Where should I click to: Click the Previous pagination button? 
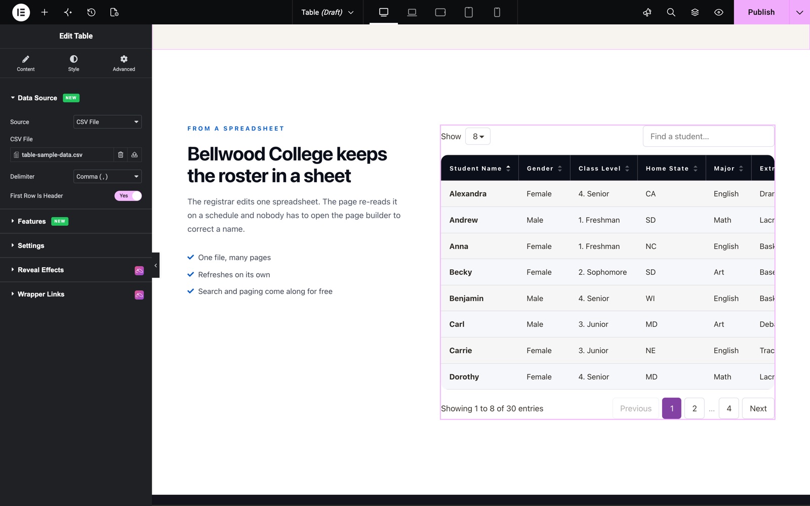point(636,408)
